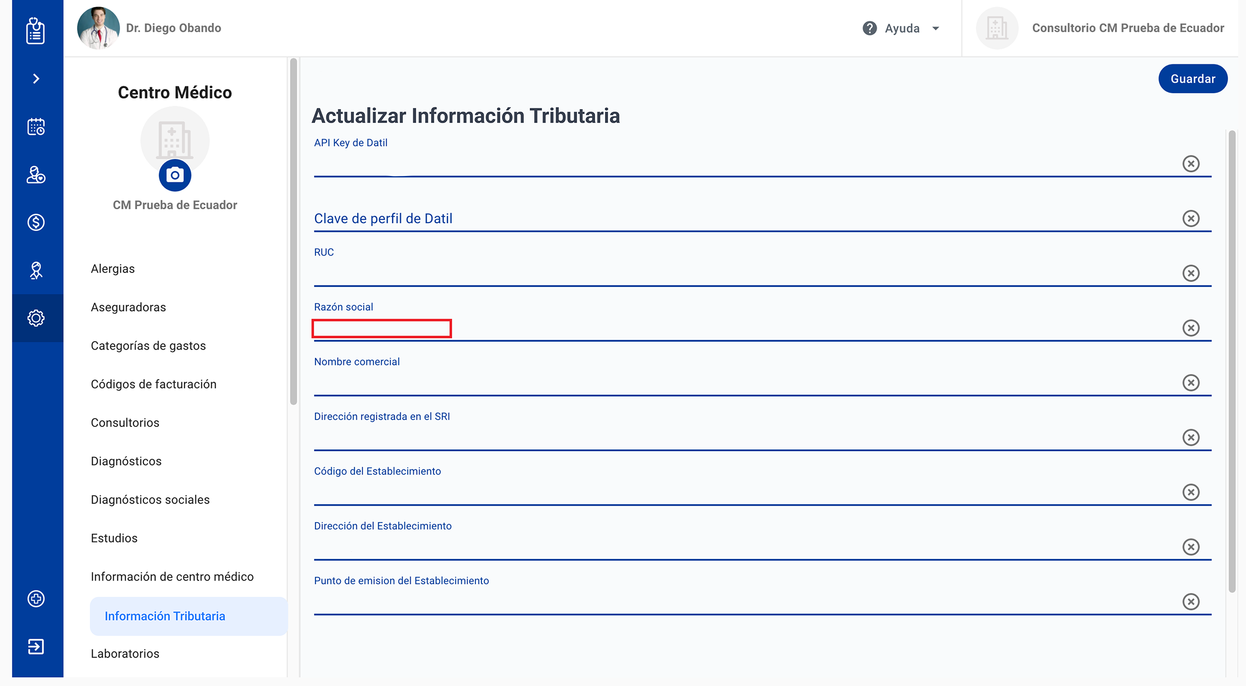Image resolution: width=1246 pixels, height=686 pixels.
Task: Click the center menu list scrollbar
Action: click(x=294, y=232)
